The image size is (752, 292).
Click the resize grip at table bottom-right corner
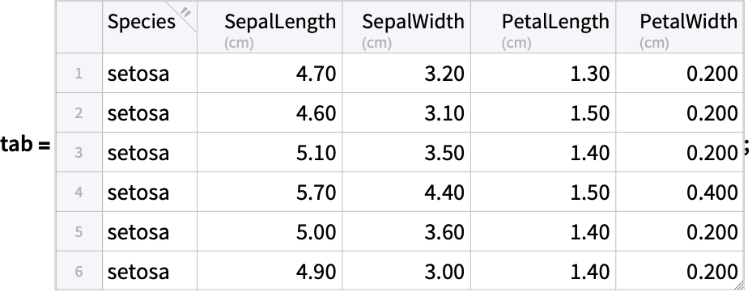pyautogui.click(x=738, y=286)
